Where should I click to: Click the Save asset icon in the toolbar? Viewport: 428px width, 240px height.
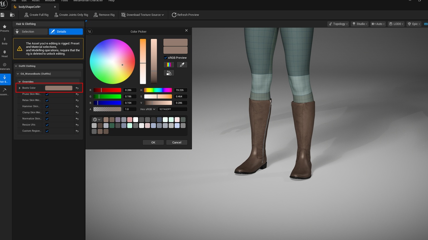[2, 15]
